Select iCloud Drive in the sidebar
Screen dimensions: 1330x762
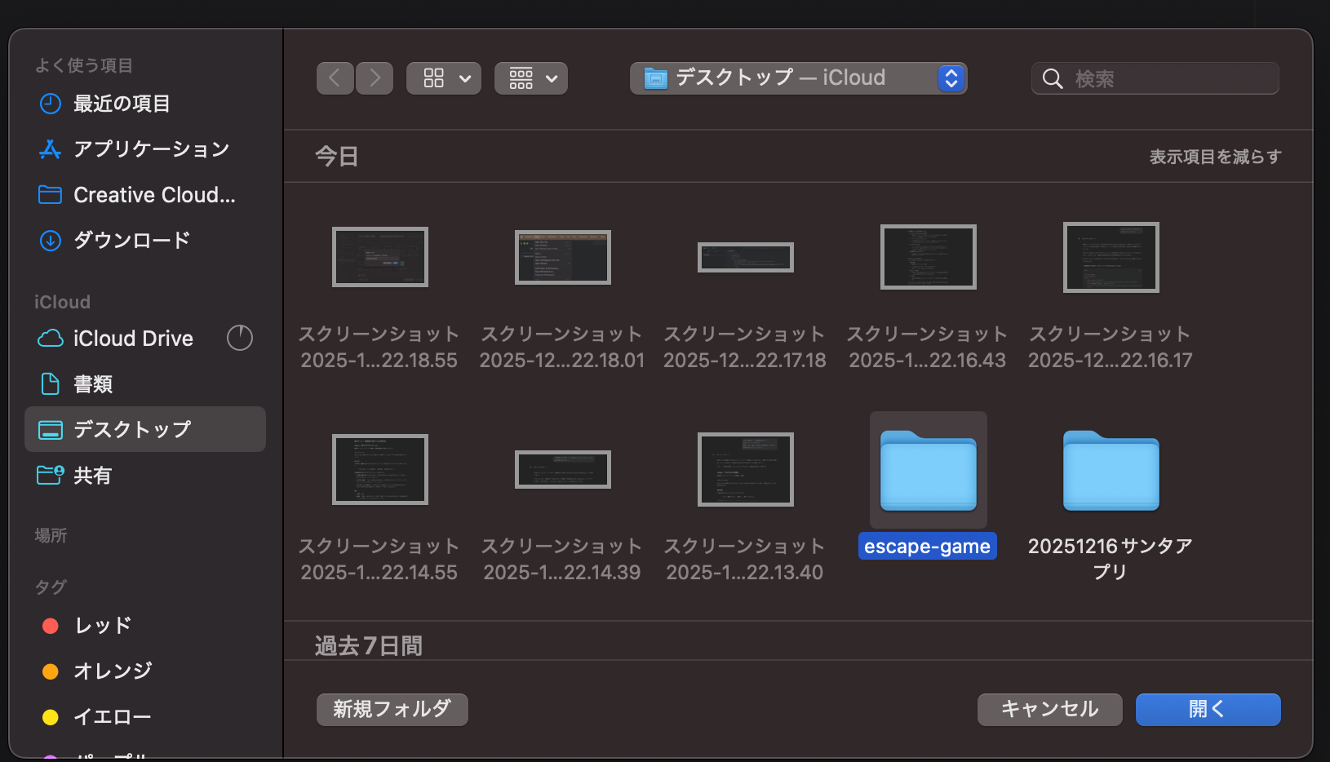coord(132,338)
